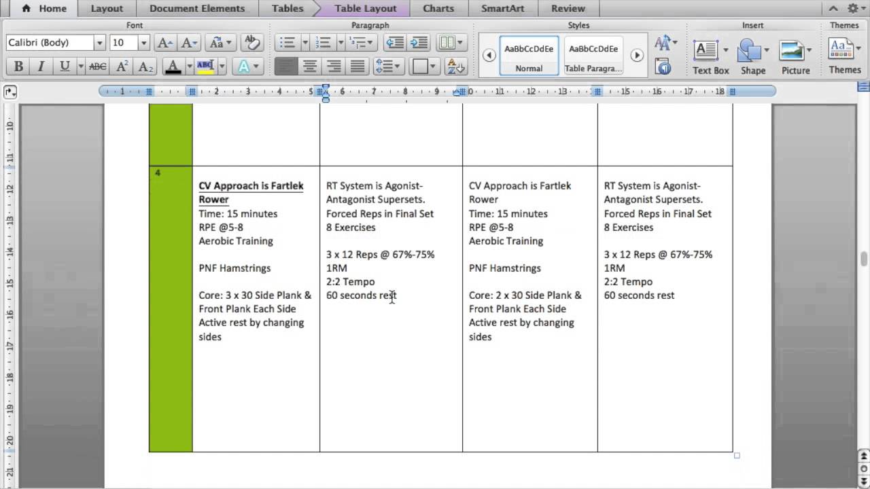
Task: Toggle superscript formatting
Action: (x=122, y=67)
